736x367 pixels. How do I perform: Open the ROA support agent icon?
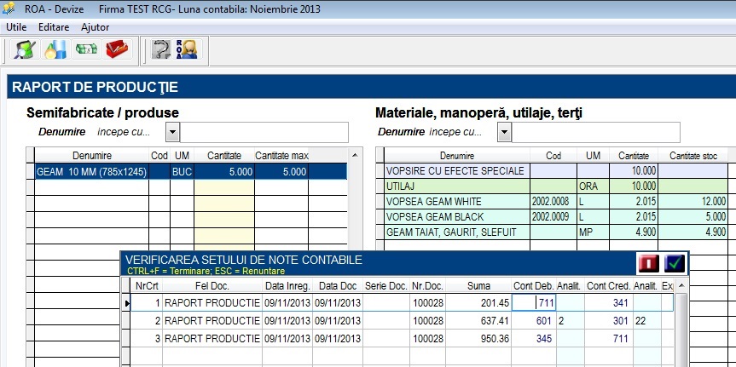187,49
